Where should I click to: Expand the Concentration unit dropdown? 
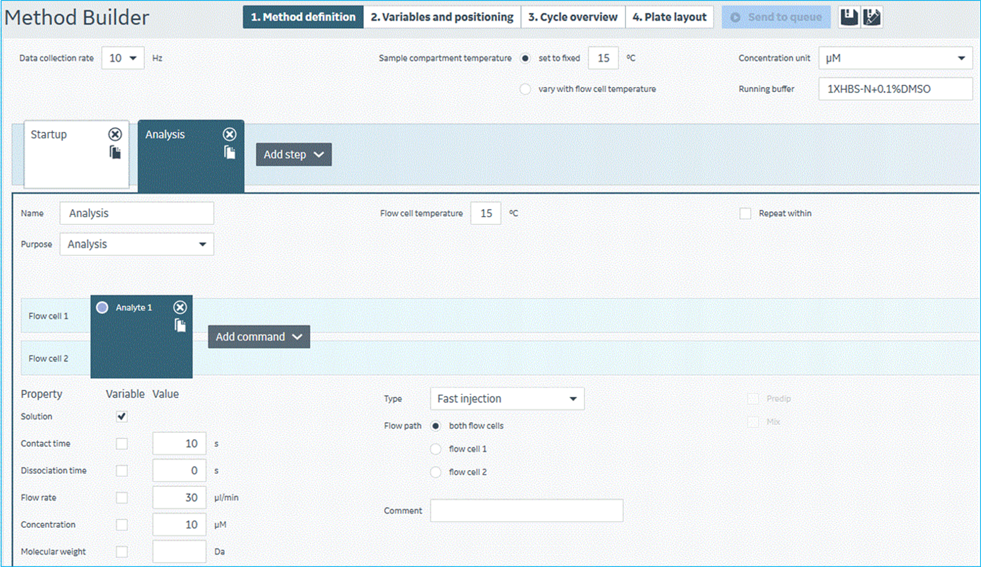pos(895,58)
